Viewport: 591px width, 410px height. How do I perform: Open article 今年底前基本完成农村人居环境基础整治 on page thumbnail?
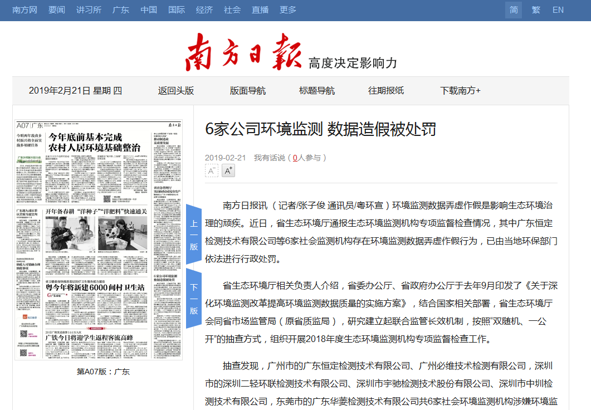click(x=94, y=142)
